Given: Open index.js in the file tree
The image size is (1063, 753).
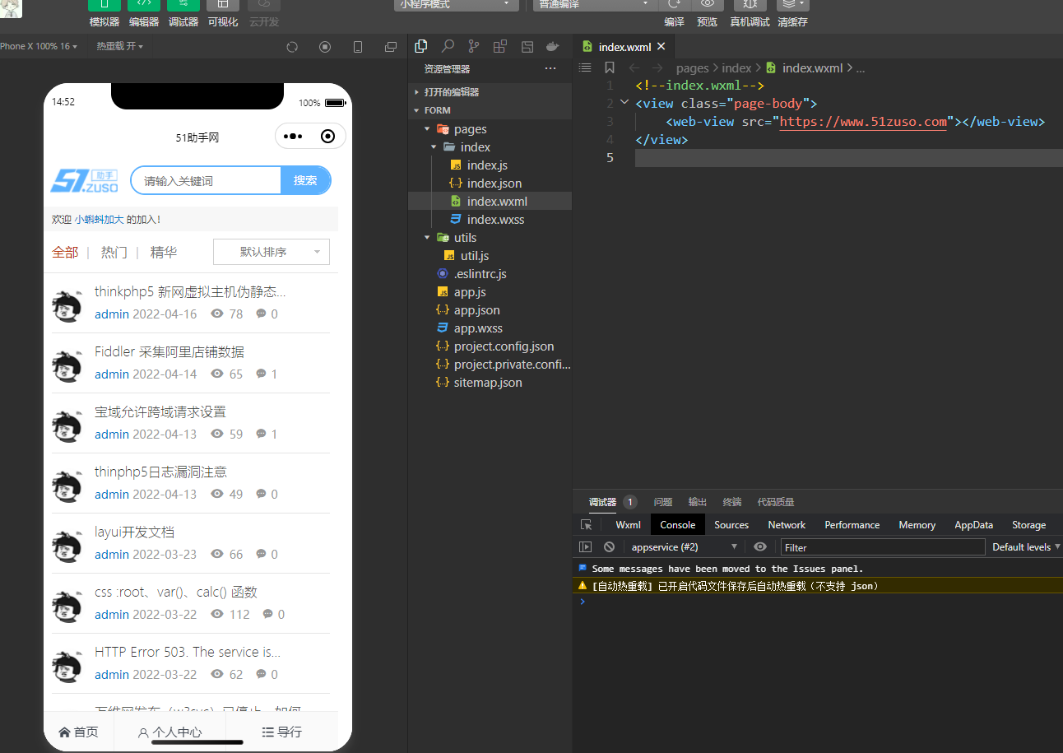Looking at the screenshot, I should pyautogui.click(x=490, y=165).
